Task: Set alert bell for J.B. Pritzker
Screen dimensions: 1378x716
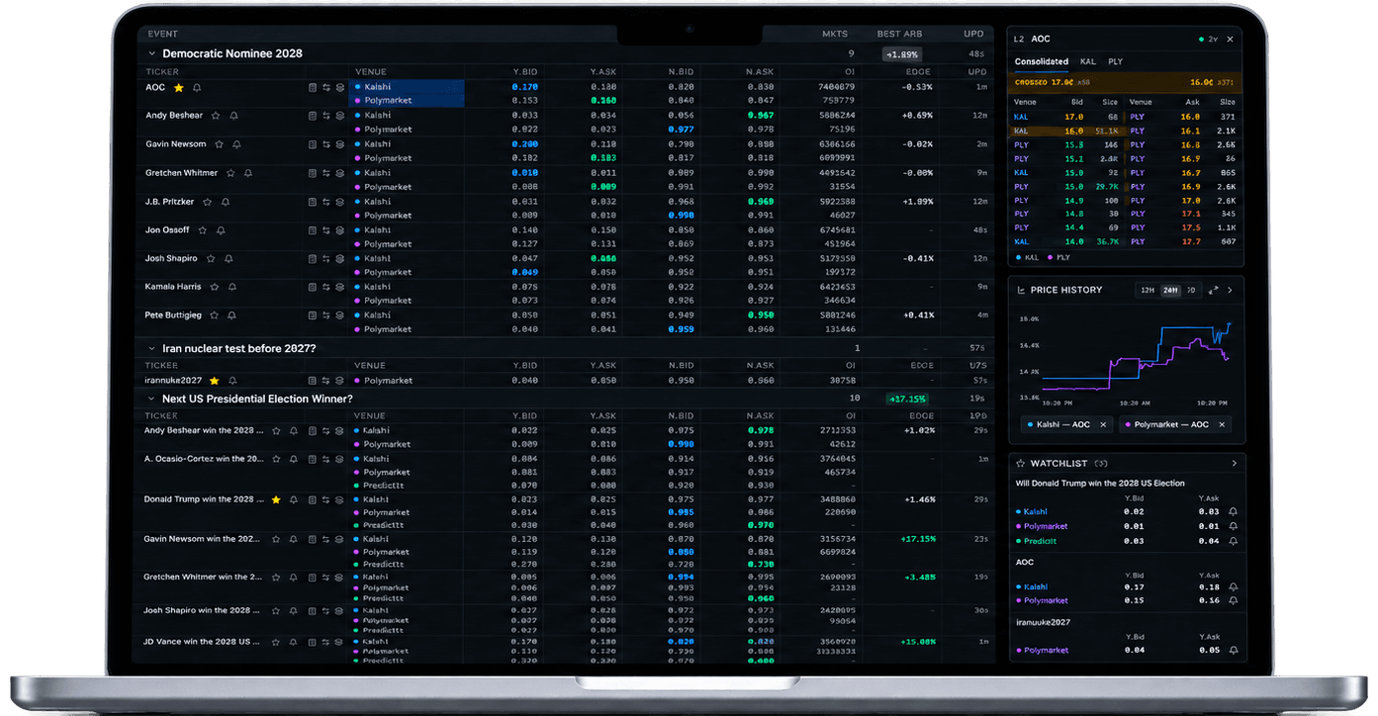Action: tap(225, 202)
